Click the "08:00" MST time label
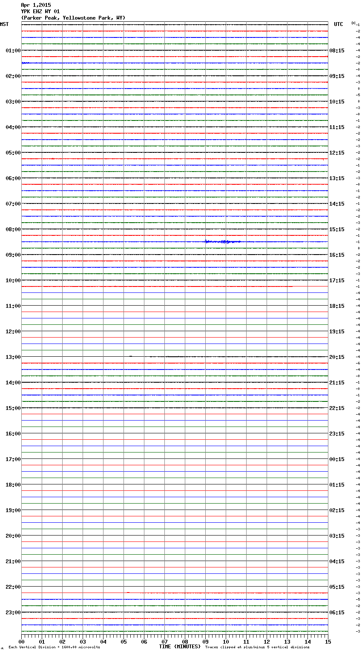362x653 pixels. click(13, 229)
